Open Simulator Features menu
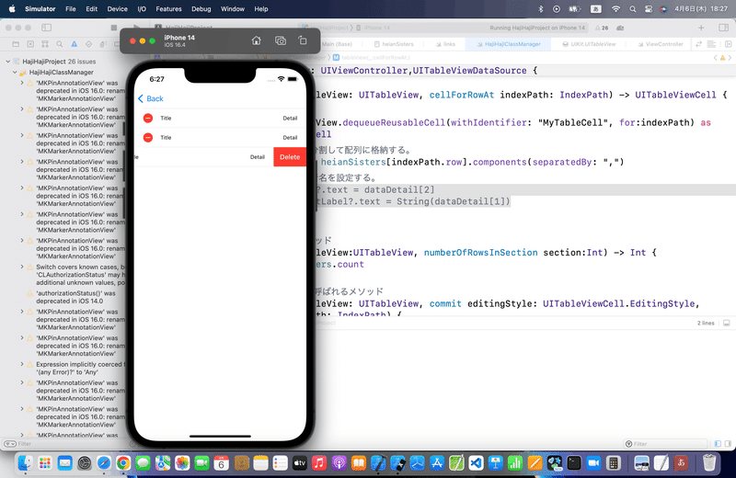Viewport: 736px width, 478px height. [x=168, y=9]
